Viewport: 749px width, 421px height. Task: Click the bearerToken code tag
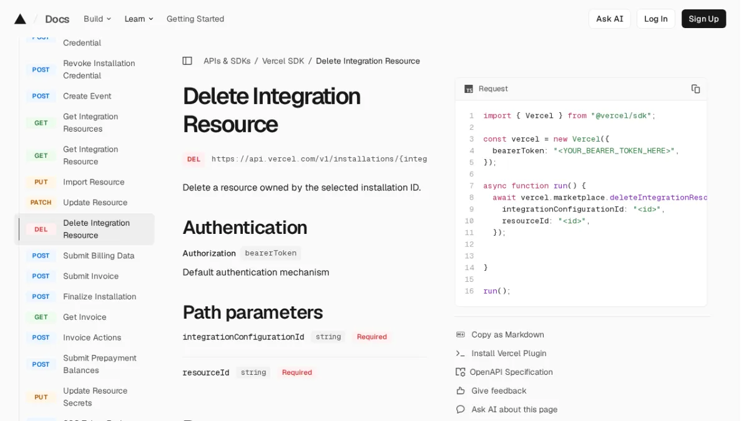270,253
